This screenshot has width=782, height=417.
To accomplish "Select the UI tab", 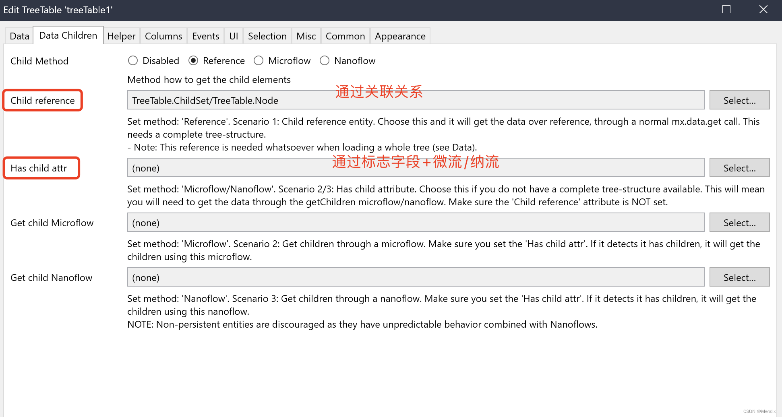I will pyautogui.click(x=234, y=36).
